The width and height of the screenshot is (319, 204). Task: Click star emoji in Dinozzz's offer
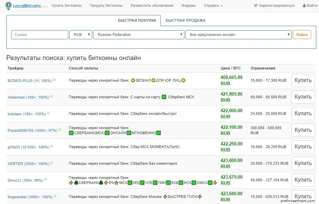click(x=117, y=183)
